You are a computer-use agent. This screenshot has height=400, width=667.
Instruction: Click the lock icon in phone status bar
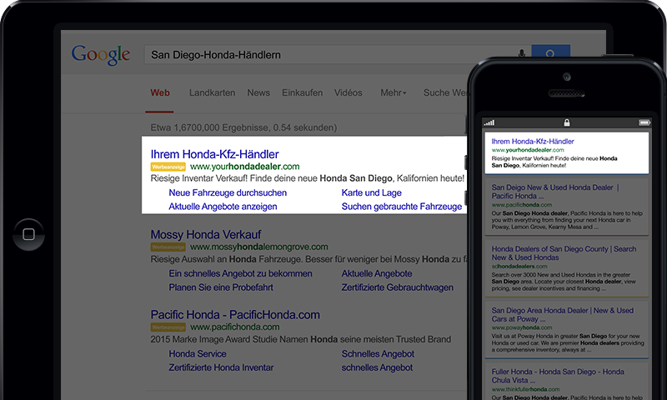(567, 122)
